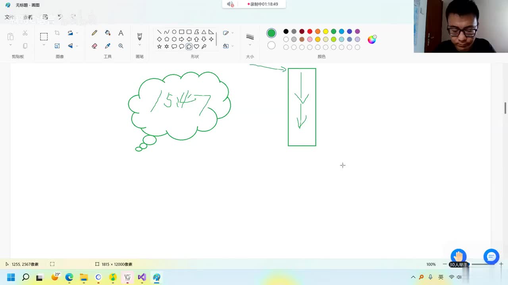Click the 100% zoom level text
The image size is (508, 285).
click(431, 264)
